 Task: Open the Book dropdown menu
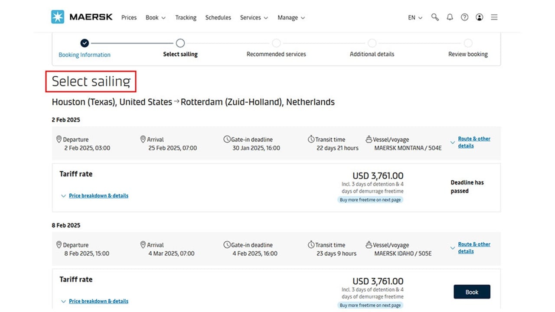pos(155,17)
